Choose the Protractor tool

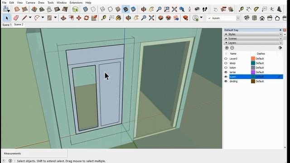(x=256, y=9)
